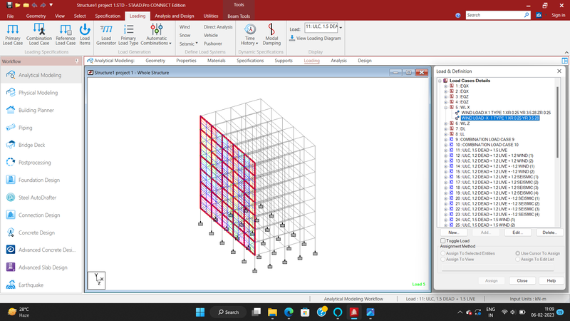Click the Close button in load panel
The image size is (570, 321).
522,280
